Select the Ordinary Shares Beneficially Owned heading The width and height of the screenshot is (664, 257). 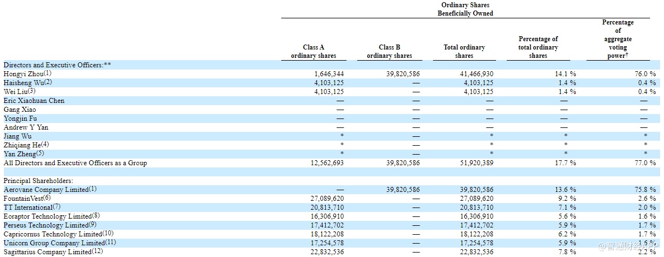point(465,9)
